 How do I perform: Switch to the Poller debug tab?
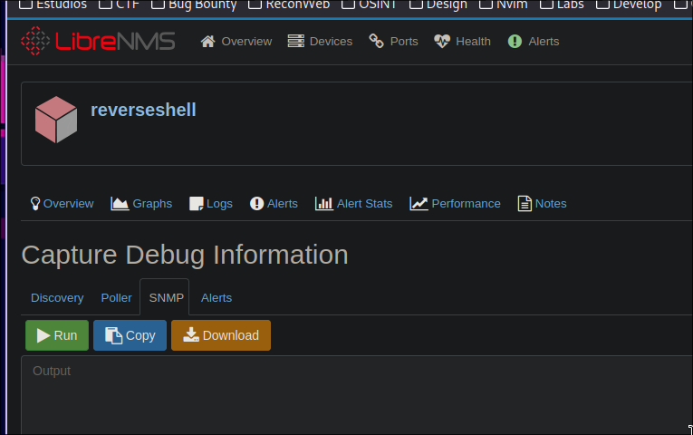pos(116,297)
